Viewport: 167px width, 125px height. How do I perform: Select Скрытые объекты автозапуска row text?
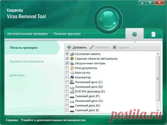click(x=96, y=59)
